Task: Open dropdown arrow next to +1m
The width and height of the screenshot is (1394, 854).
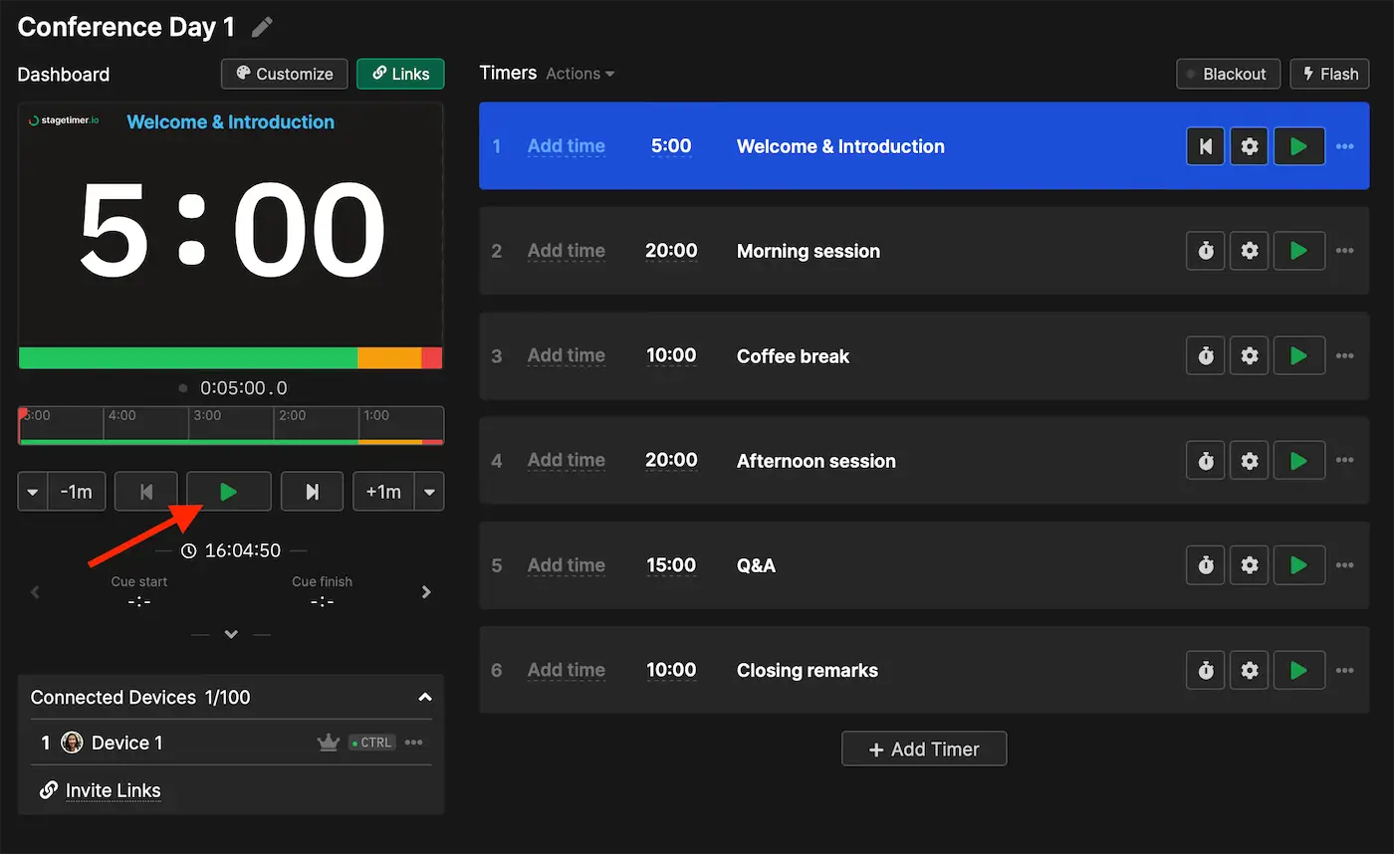Action: point(429,492)
